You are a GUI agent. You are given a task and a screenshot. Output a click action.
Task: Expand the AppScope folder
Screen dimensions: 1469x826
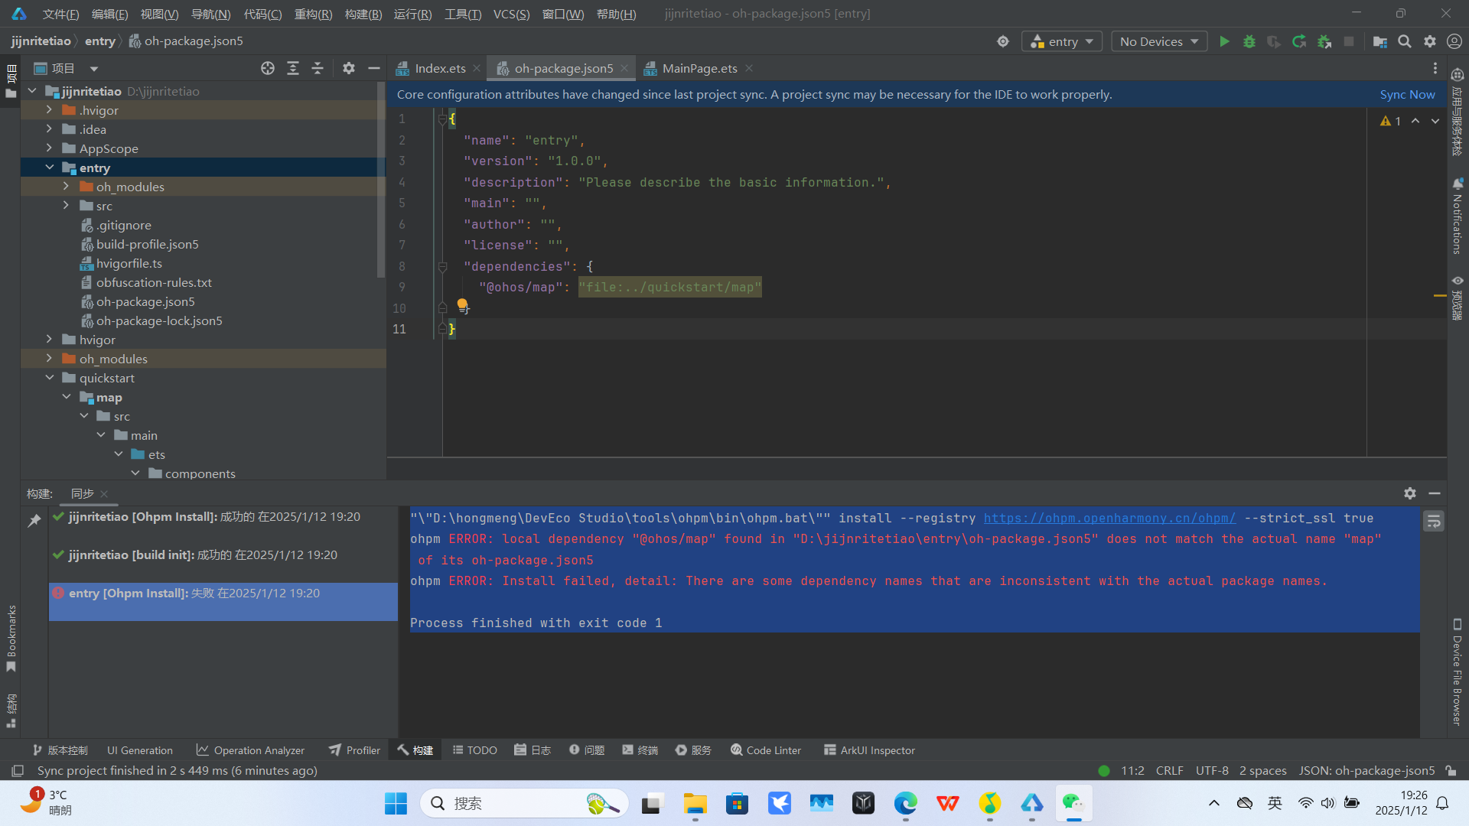coord(50,148)
